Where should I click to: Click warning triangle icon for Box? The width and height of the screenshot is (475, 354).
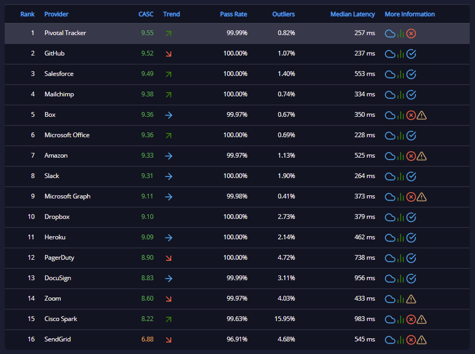[422, 115]
